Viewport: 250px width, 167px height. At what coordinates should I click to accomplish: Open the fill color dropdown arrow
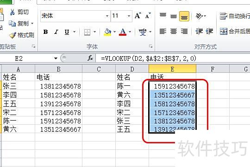point(114,32)
